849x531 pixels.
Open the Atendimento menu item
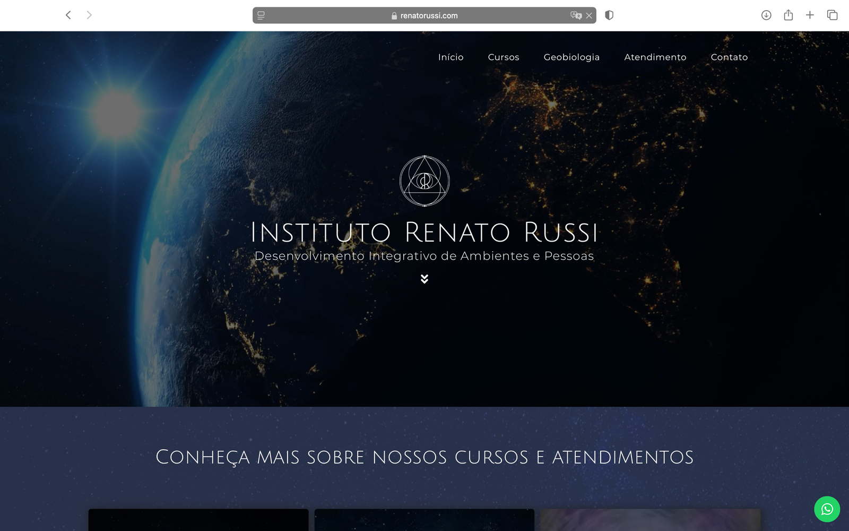coord(655,57)
